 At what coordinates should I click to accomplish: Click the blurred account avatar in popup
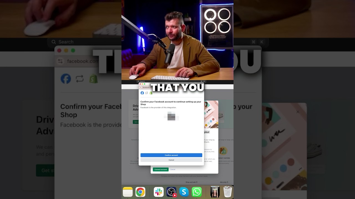pyautogui.click(x=171, y=116)
